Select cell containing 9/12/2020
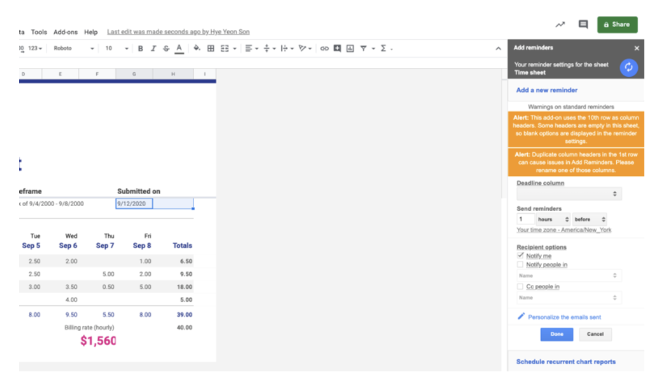Viewport: 660px width, 381px height. [x=134, y=204]
